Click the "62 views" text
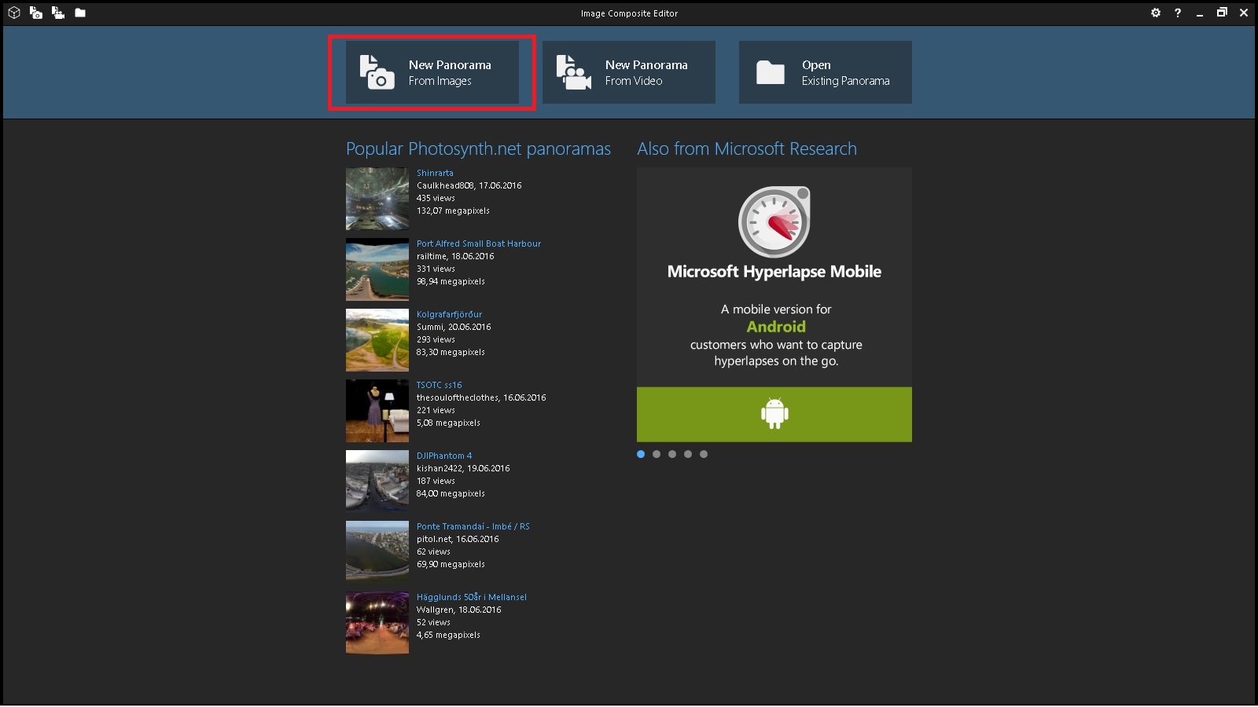Viewport: 1258px width, 707px height. click(433, 551)
